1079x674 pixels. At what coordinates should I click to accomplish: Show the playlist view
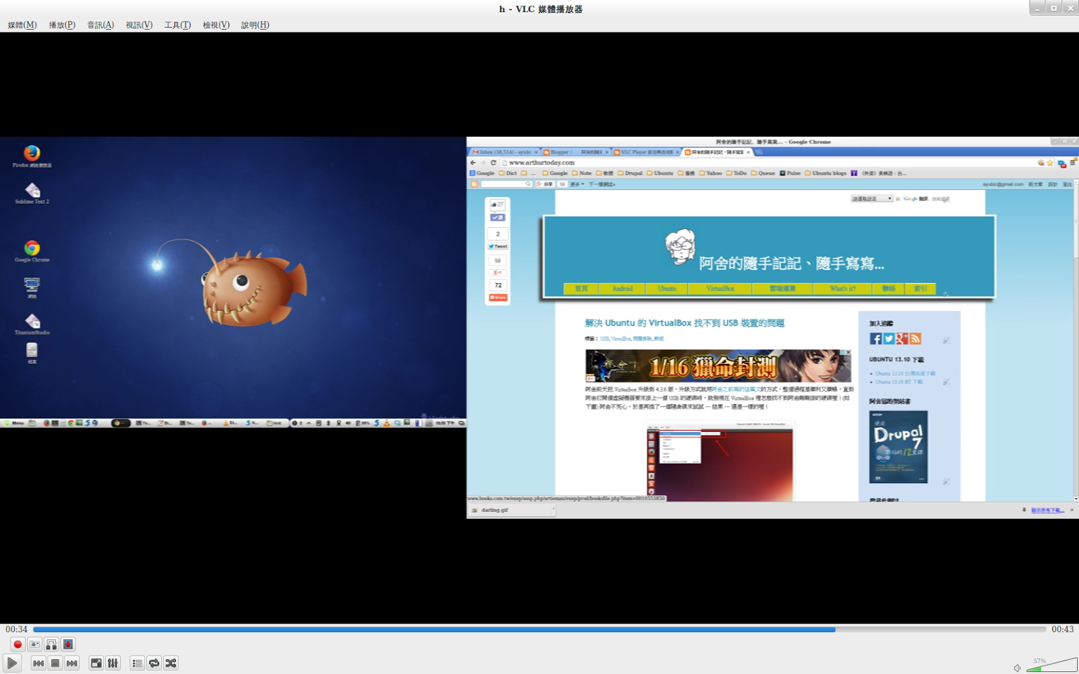(137, 663)
